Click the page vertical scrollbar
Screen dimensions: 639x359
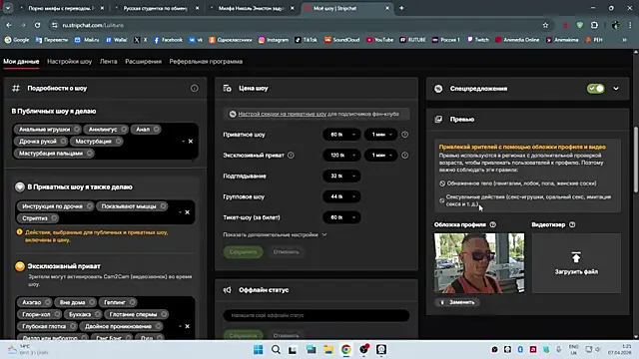pyautogui.click(x=636, y=160)
